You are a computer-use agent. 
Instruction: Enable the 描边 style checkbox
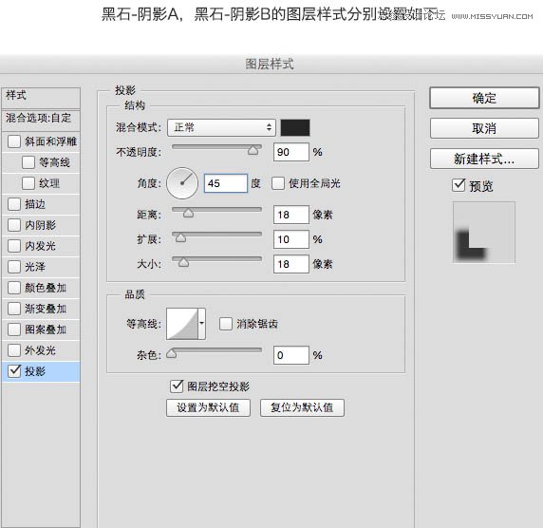14,204
